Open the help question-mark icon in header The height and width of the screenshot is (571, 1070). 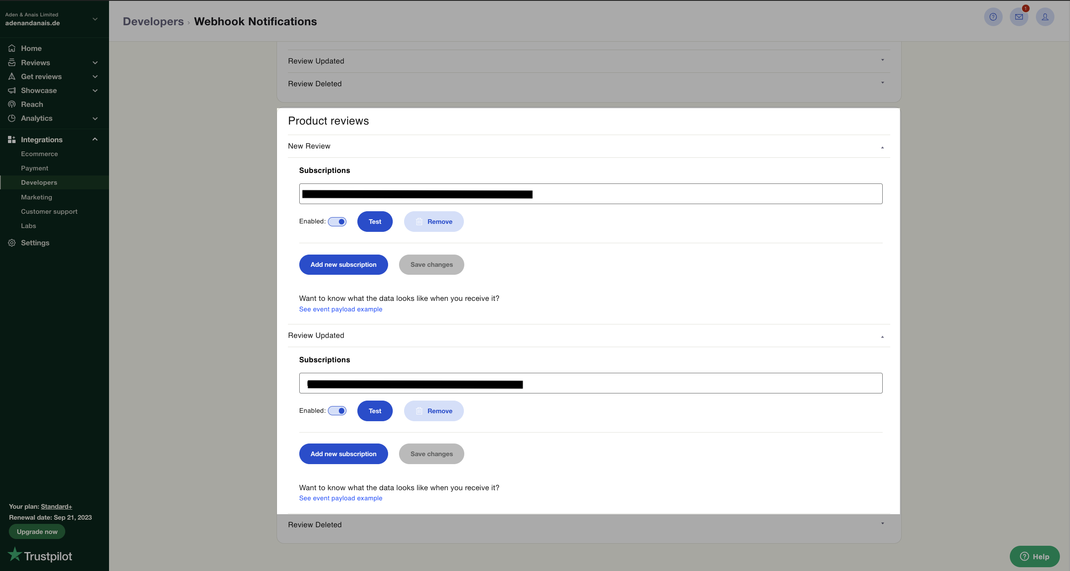click(993, 17)
